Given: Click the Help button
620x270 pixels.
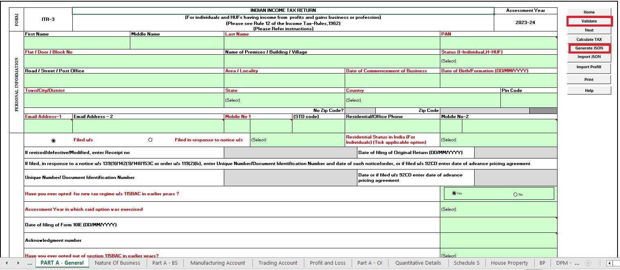Looking at the screenshot, I should coord(589,91).
